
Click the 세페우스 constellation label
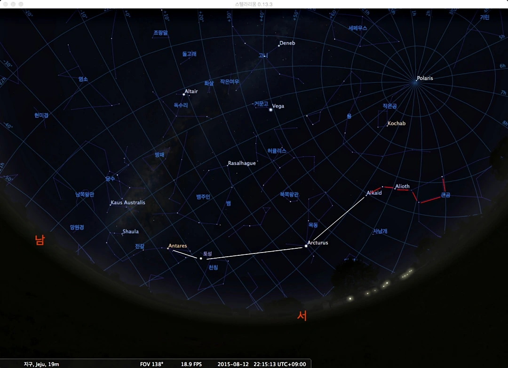[357, 28]
